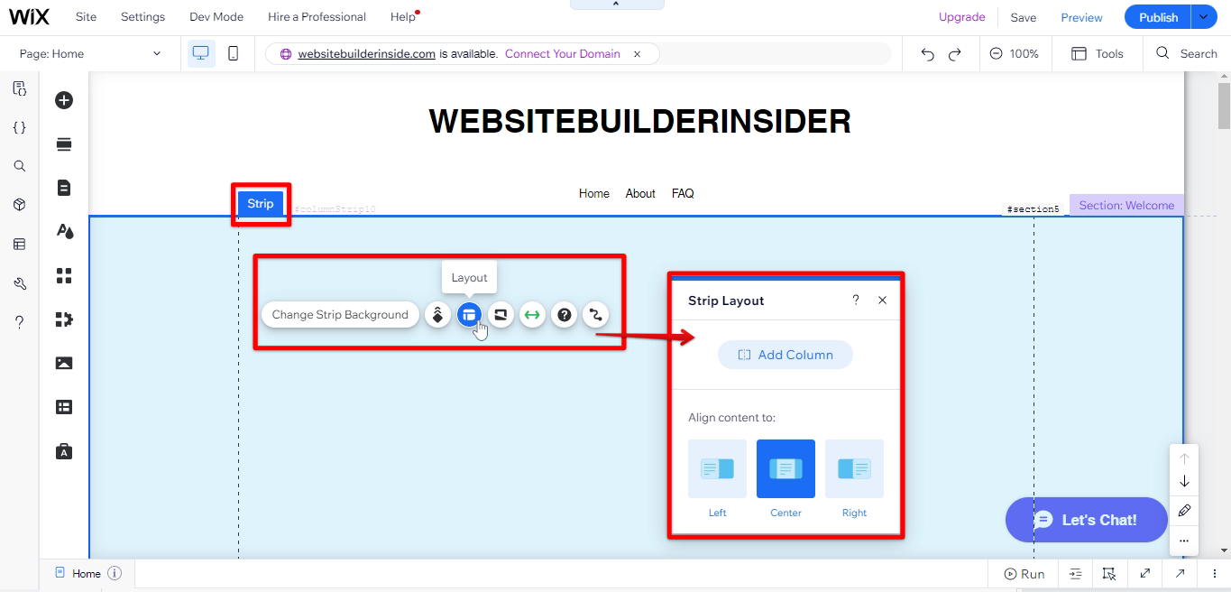Open the Dev Mode menu
Viewport: 1231px width, 592px height.
click(x=216, y=17)
